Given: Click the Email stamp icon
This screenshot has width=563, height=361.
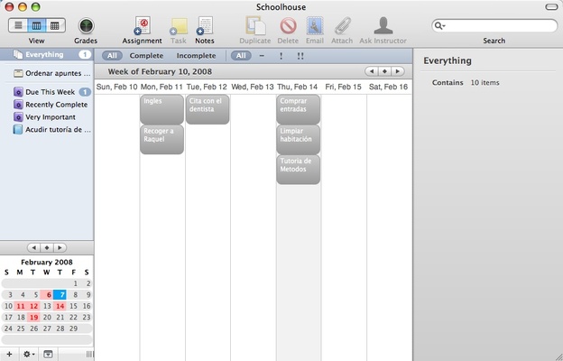Looking at the screenshot, I should coord(315,26).
